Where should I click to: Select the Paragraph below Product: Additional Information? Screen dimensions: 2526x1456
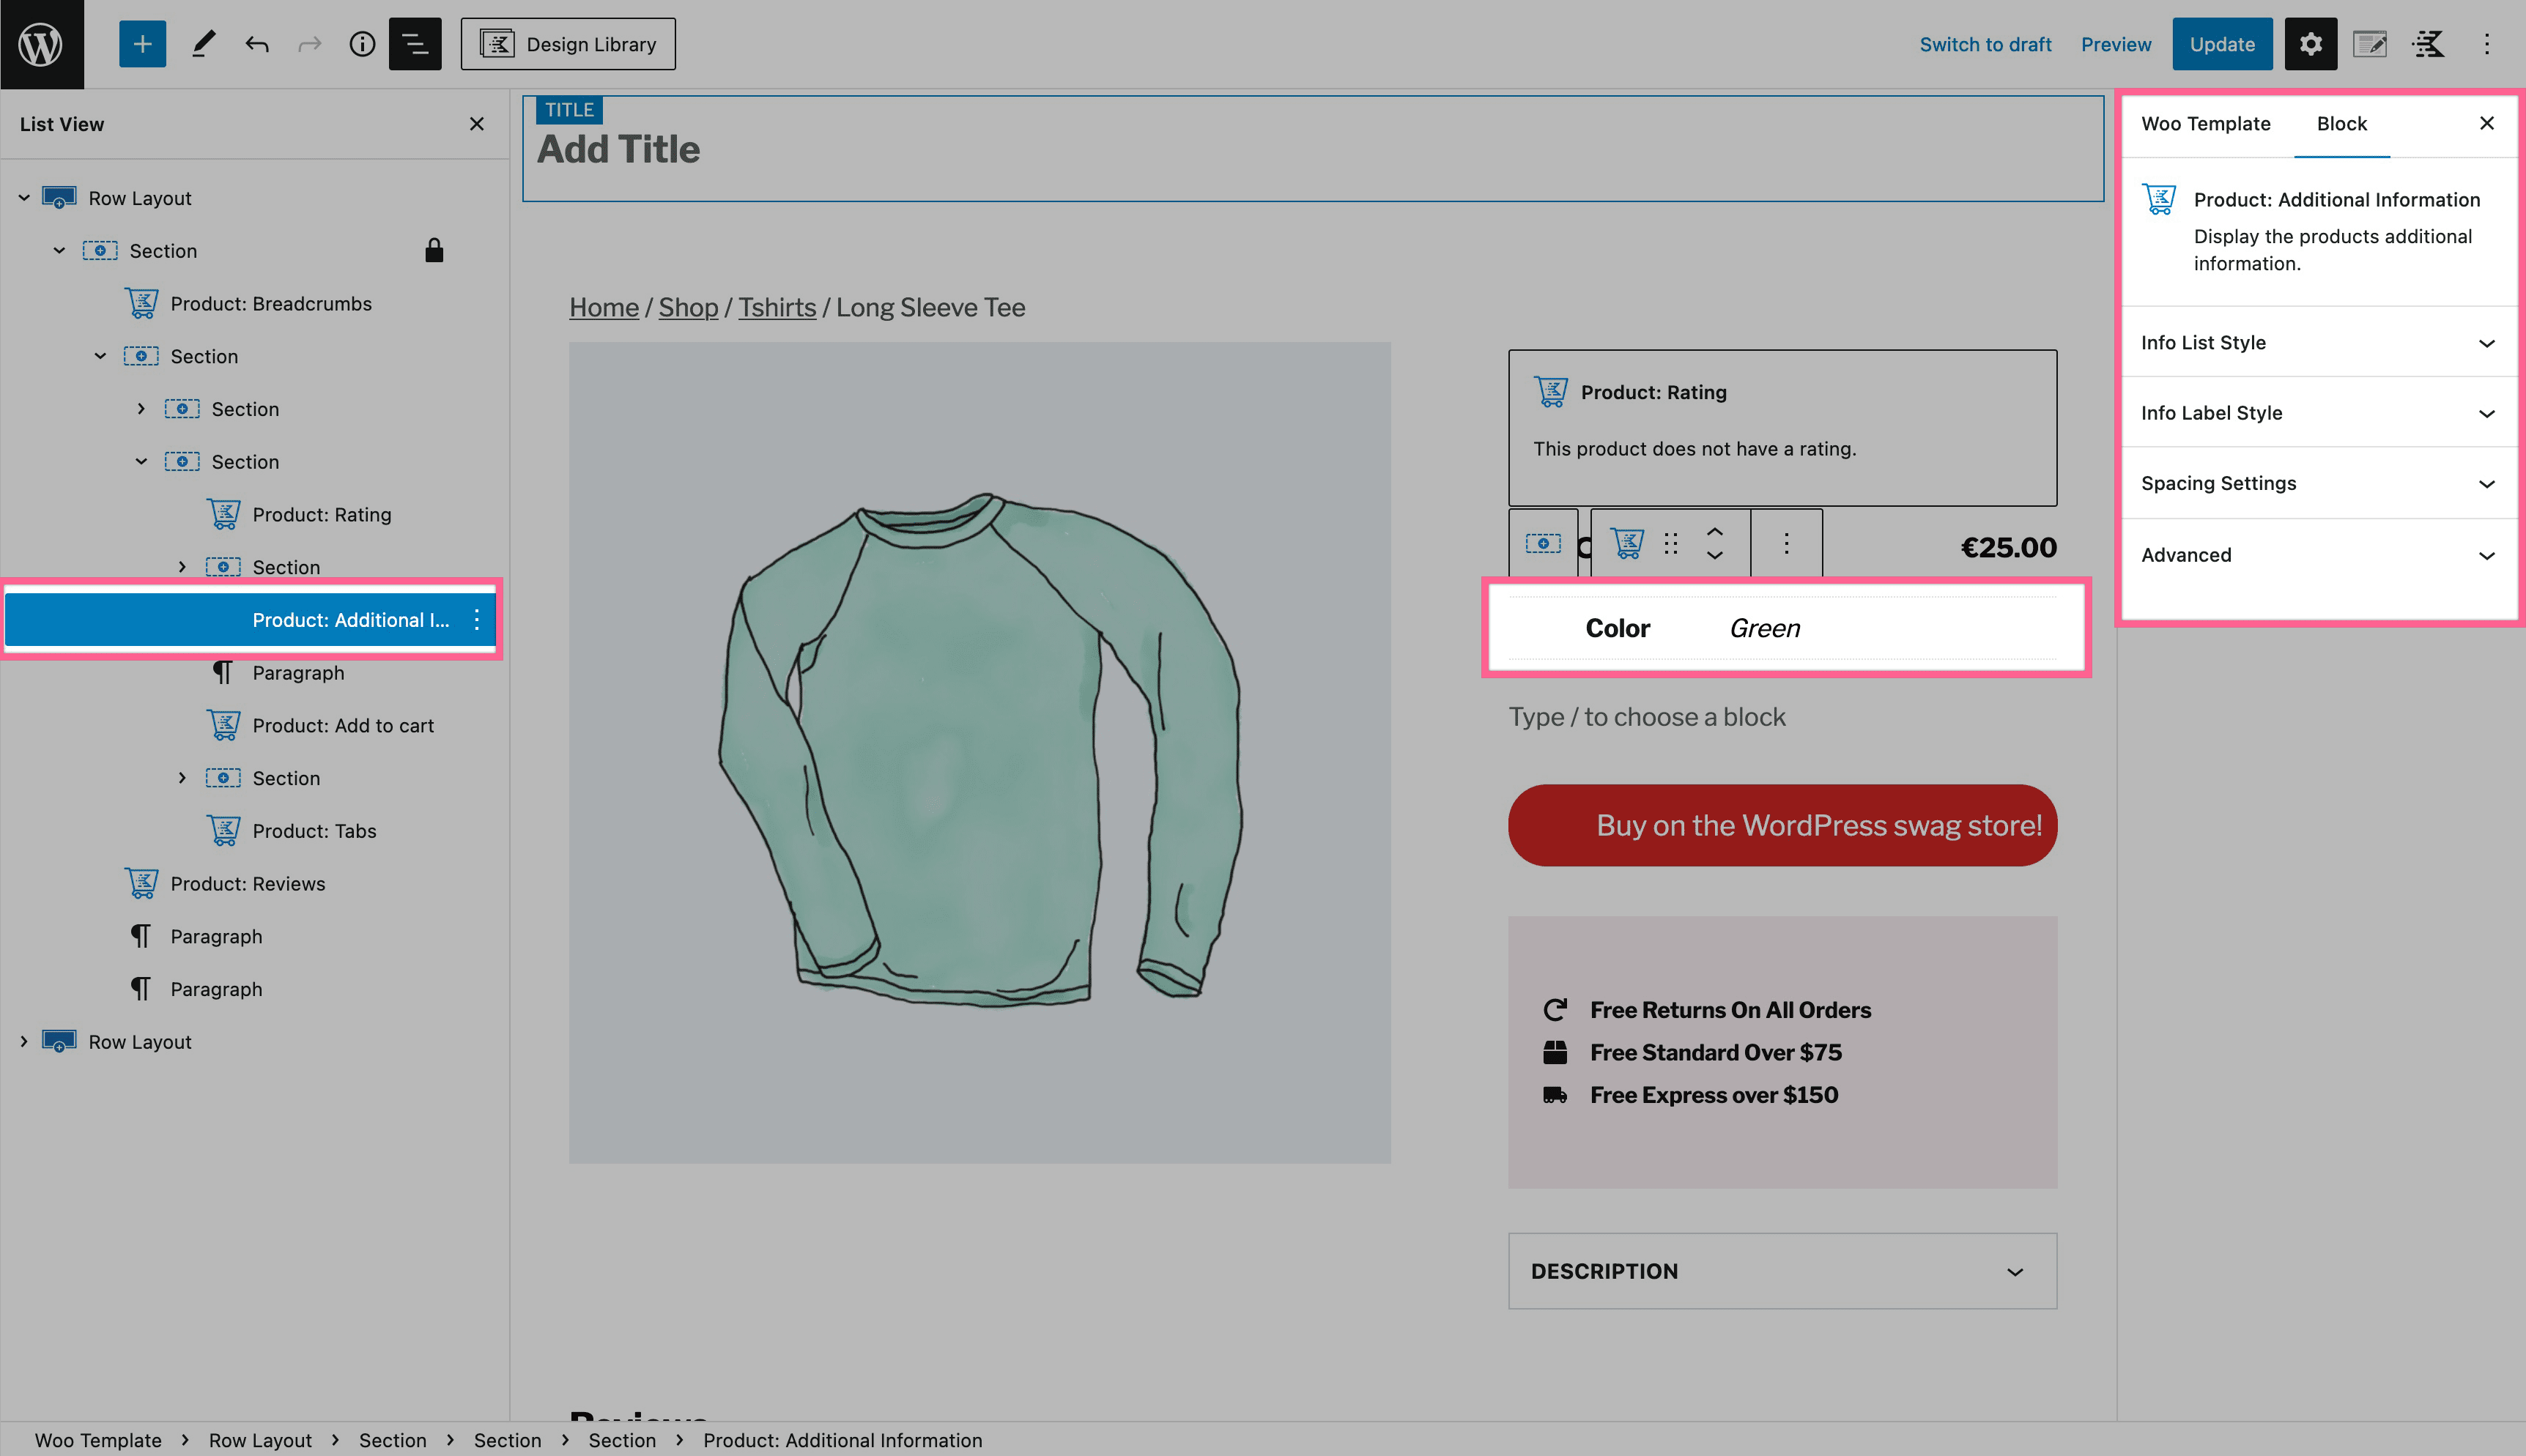click(x=298, y=673)
